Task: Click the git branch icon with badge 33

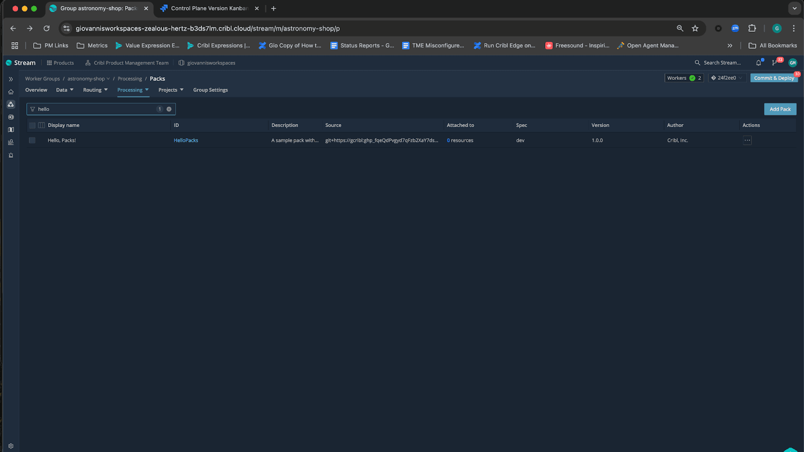Action: 774,63
